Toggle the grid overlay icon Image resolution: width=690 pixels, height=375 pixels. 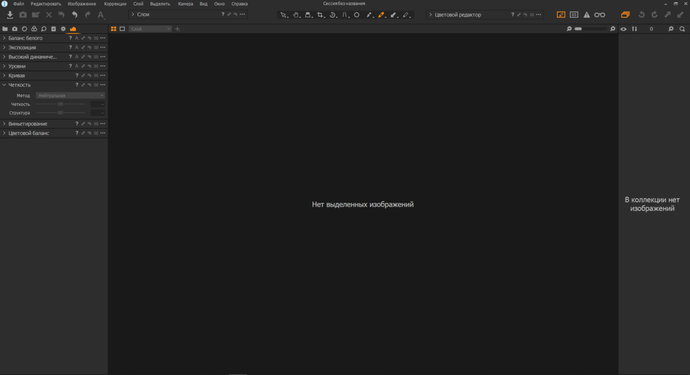[x=574, y=14]
